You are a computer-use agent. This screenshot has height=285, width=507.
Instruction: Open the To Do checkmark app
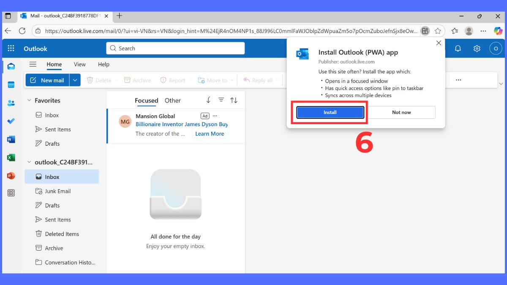[x=11, y=121]
